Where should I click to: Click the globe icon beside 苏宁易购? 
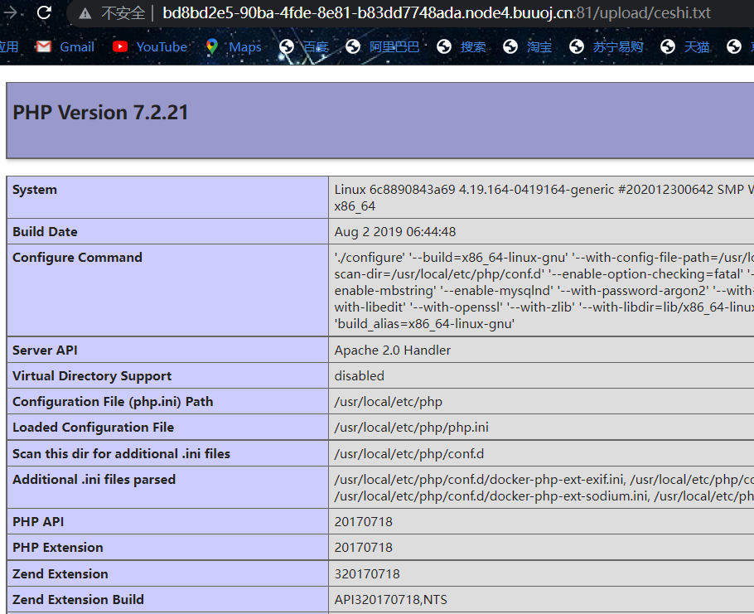tap(577, 46)
